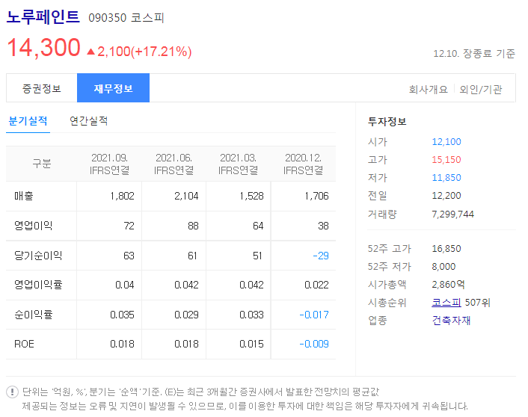The image size is (528, 417).
Task: Select 영업이익 value 88
Action: (193, 226)
